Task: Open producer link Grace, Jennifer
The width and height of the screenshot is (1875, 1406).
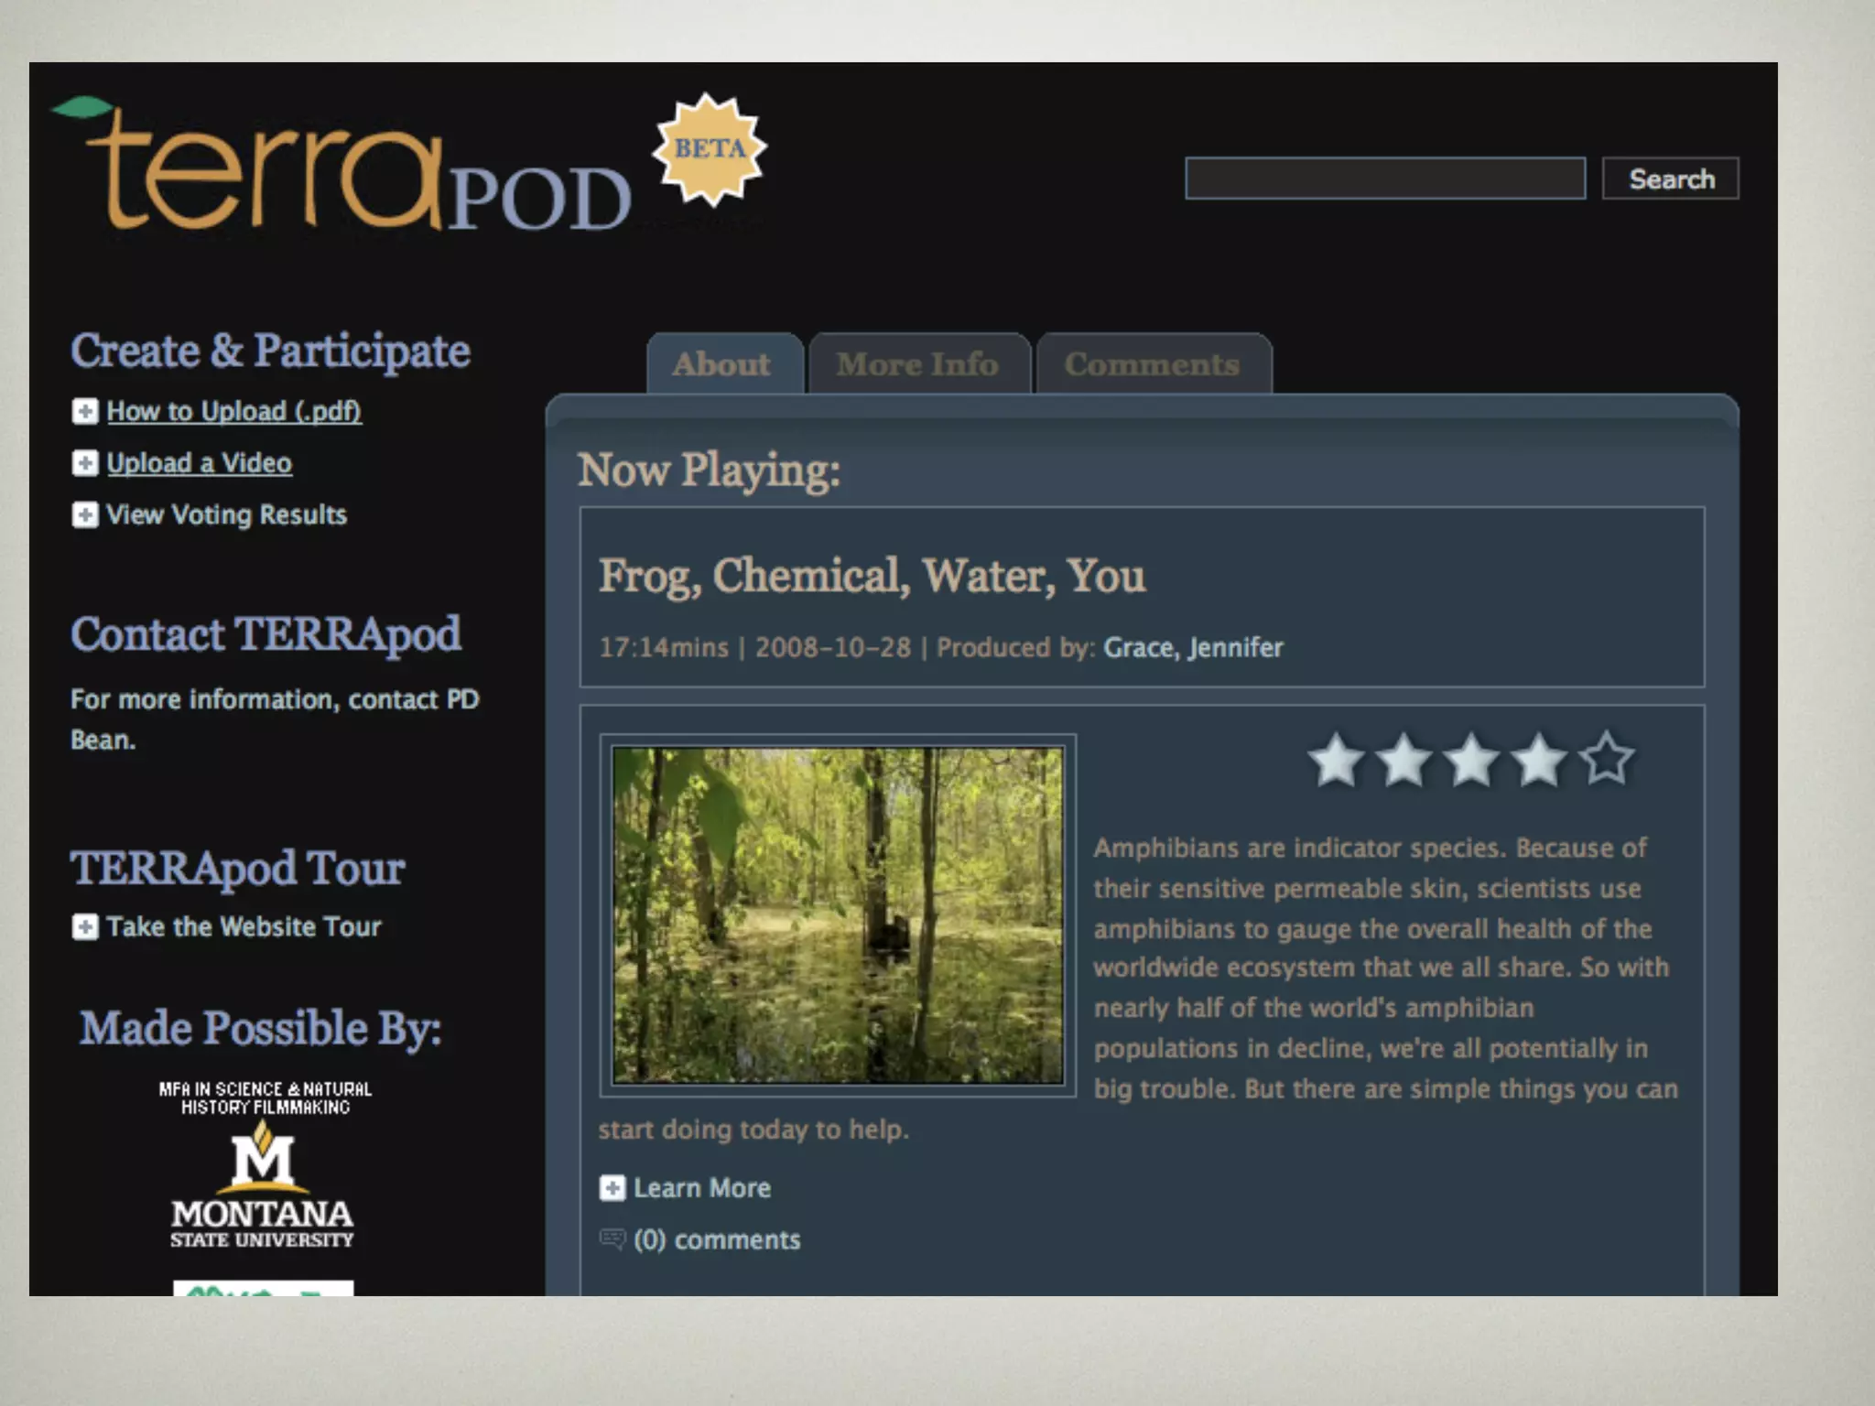Action: (1193, 648)
